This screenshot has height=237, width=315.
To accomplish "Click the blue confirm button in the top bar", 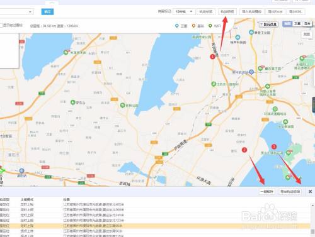I will 47,12.
